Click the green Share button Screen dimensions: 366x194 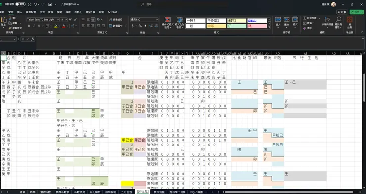tap(357, 12)
